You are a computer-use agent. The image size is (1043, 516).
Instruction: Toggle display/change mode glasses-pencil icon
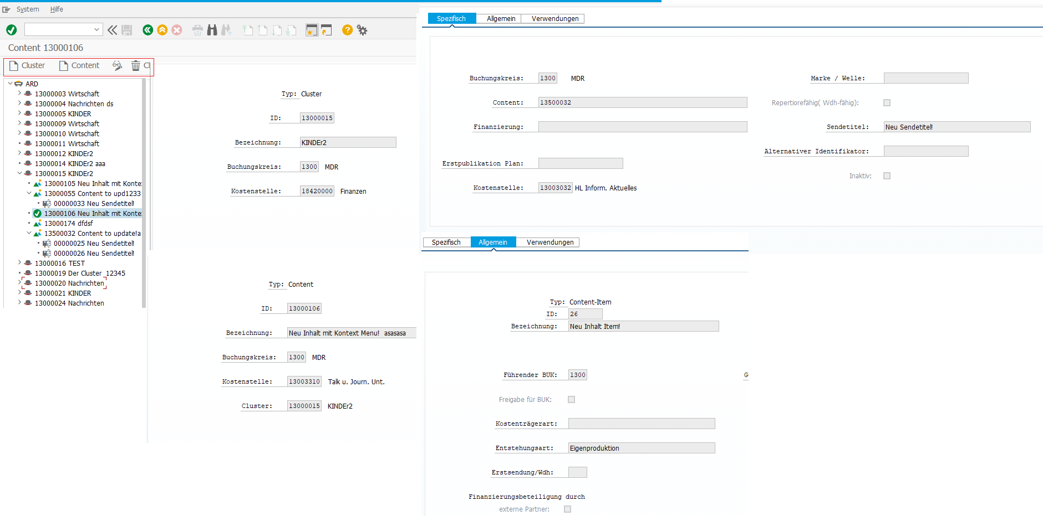(x=117, y=66)
